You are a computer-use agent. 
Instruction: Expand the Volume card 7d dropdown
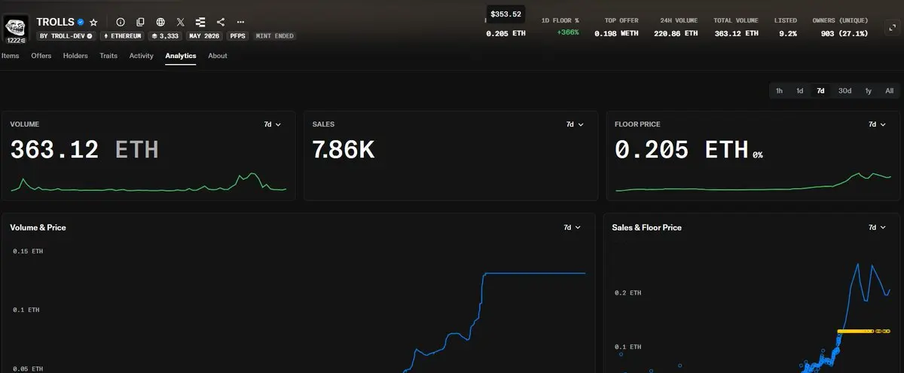pyautogui.click(x=273, y=124)
